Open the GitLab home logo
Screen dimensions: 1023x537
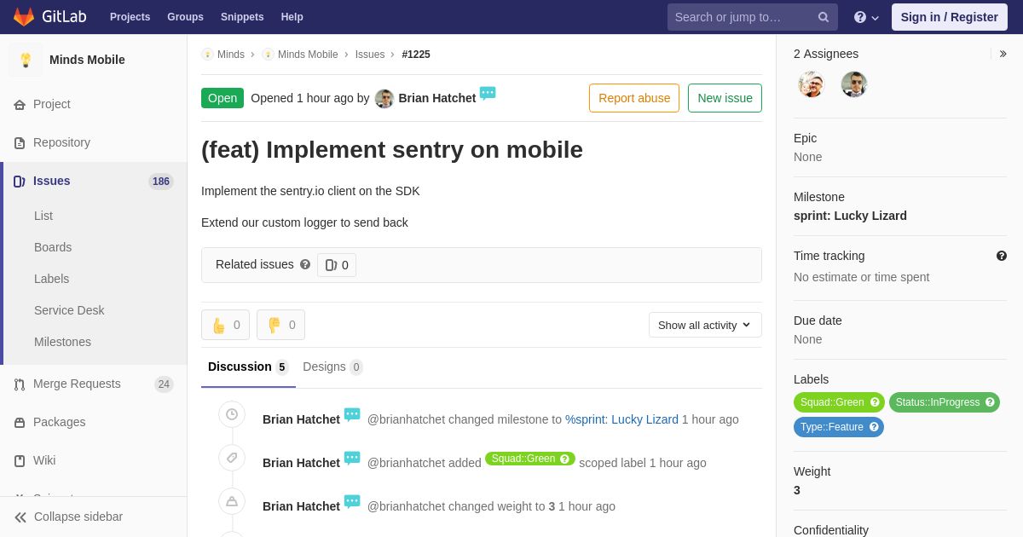click(x=49, y=17)
